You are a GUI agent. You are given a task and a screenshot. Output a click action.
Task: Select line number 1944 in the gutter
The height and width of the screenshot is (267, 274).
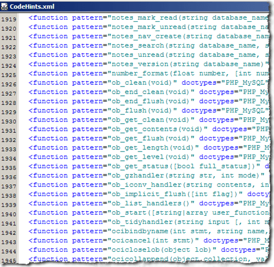(9, 252)
